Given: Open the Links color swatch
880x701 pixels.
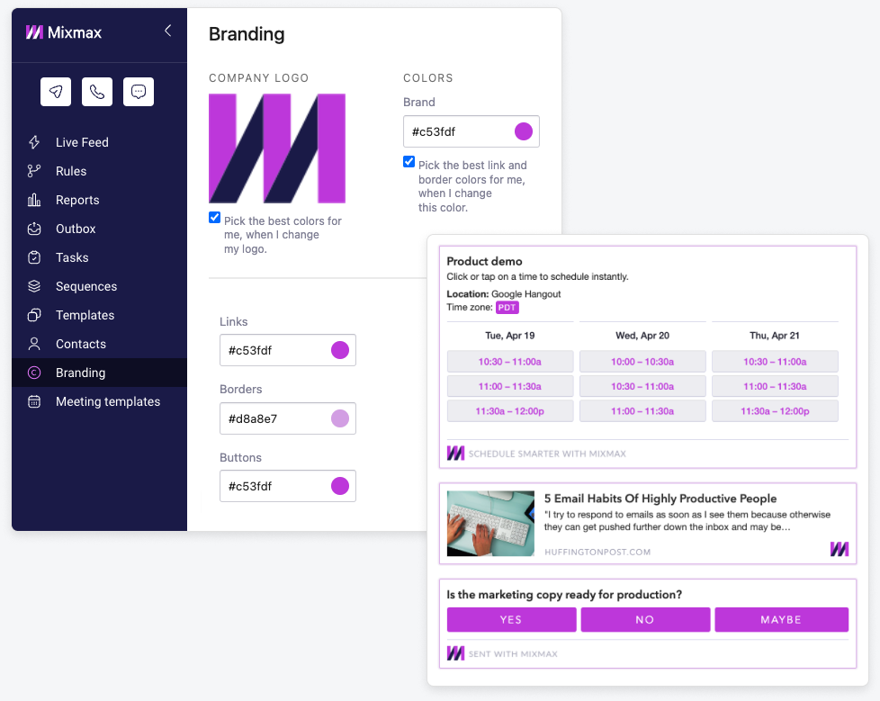Looking at the screenshot, I should [340, 350].
